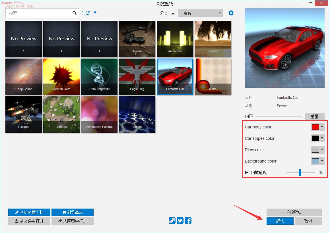
Task: Open the Twitter share icon
Action: [180, 220]
